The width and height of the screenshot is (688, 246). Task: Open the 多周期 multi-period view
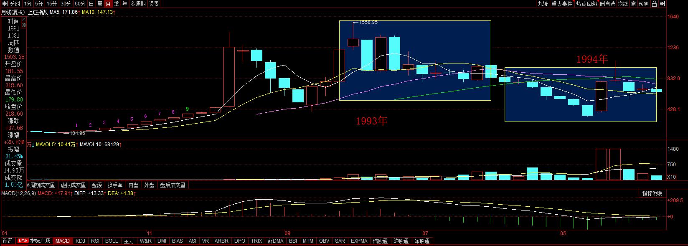click(138, 4)
